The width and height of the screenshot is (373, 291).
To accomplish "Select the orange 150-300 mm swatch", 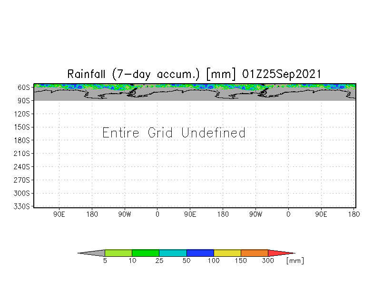I will pos(255,253).
